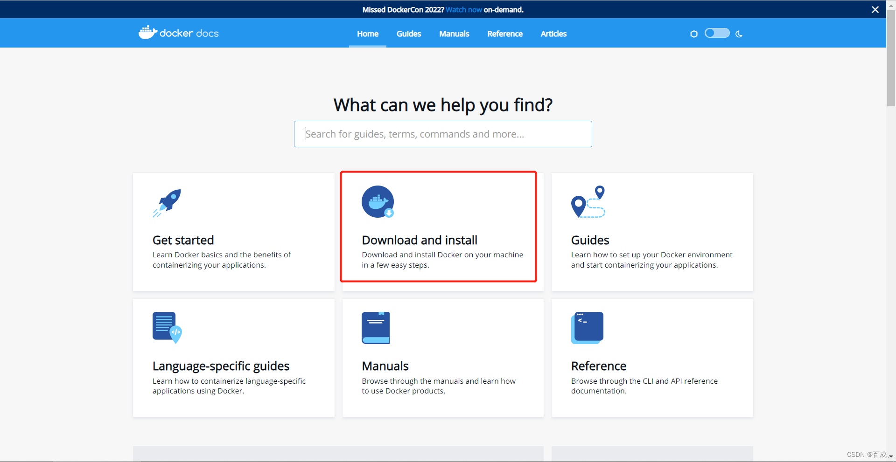Open the Reference navigation tab
Viewport: 896px width, 462px height.
click(x=505, y=34)
